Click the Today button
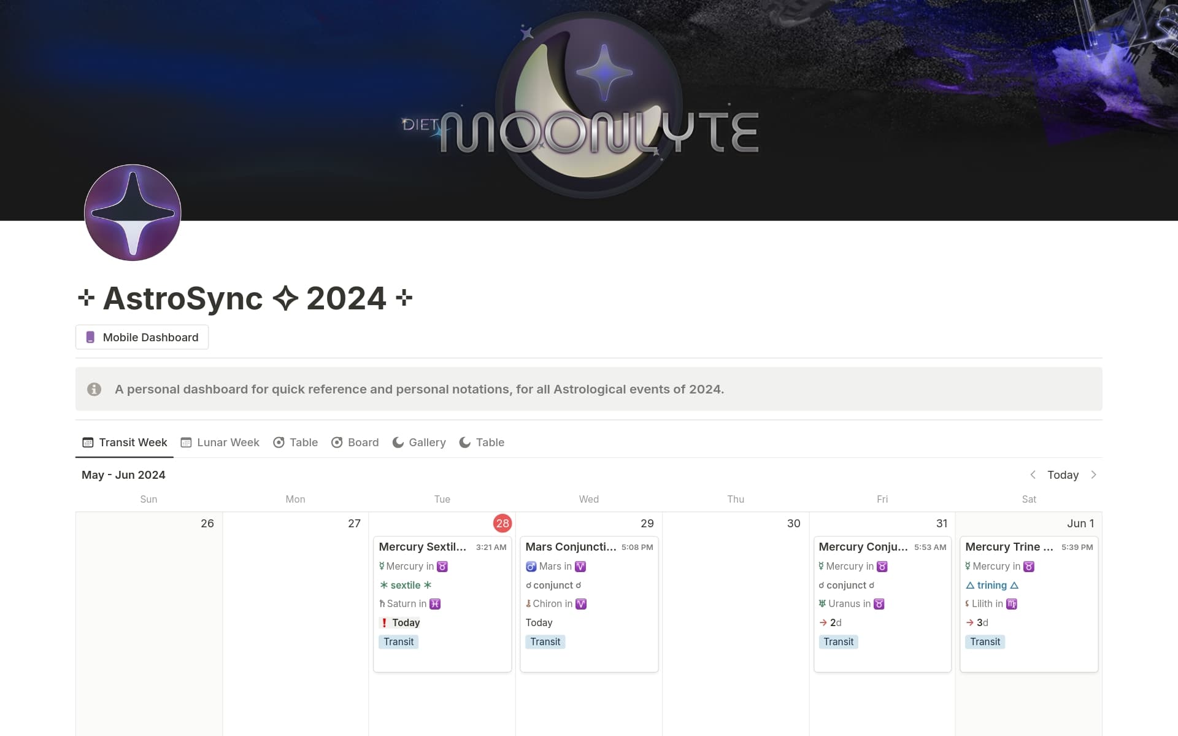The image size is (1178, 736). coord(1063,475)
